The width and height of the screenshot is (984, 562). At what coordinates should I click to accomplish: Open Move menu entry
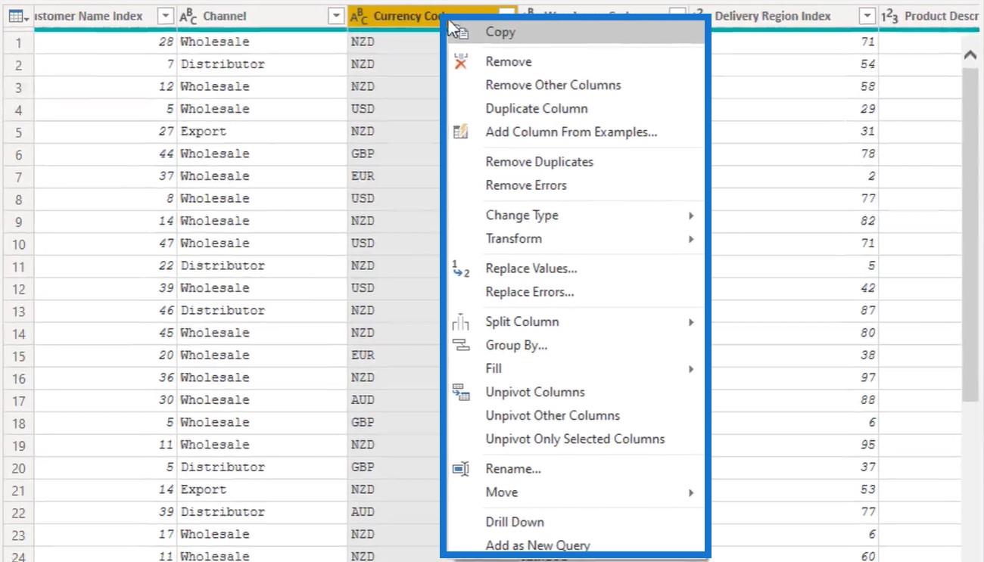[x=575, y=492]
